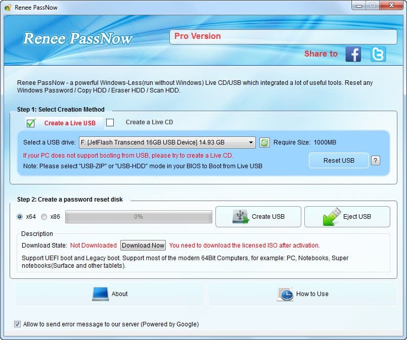The image size is (407, 340).
Task: Share to Facebook icon
Action: click(x=353, y=54)
